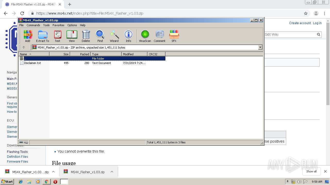
Task: Sort file list by Modified column
Action: click(134, 54)
